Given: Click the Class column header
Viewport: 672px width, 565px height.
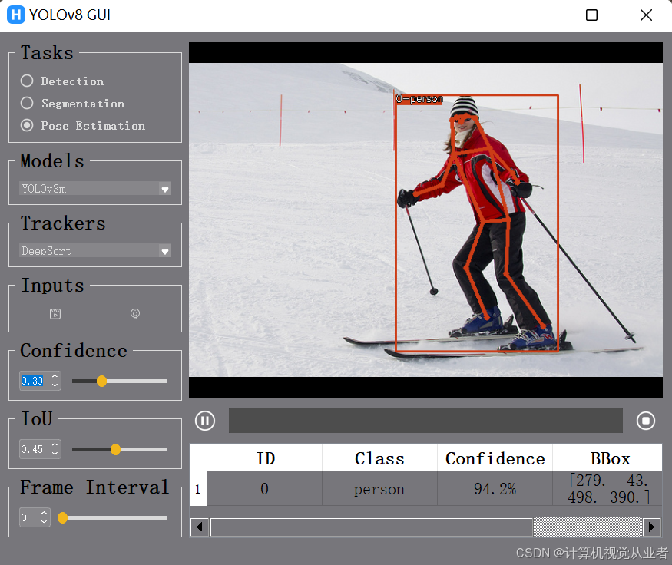Looking at the screenshot, I should tap(379, 458).
